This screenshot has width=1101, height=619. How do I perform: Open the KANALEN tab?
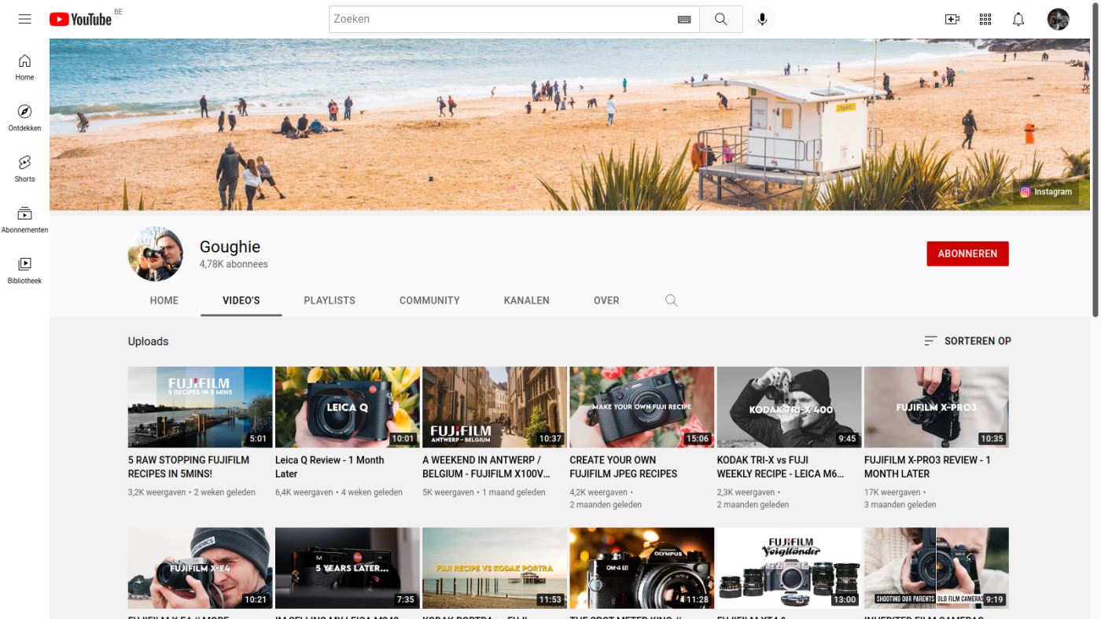(527, 300)
